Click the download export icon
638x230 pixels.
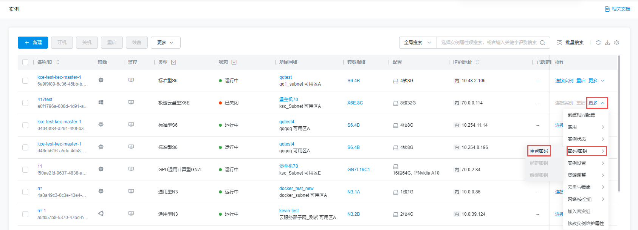(607, 43)
